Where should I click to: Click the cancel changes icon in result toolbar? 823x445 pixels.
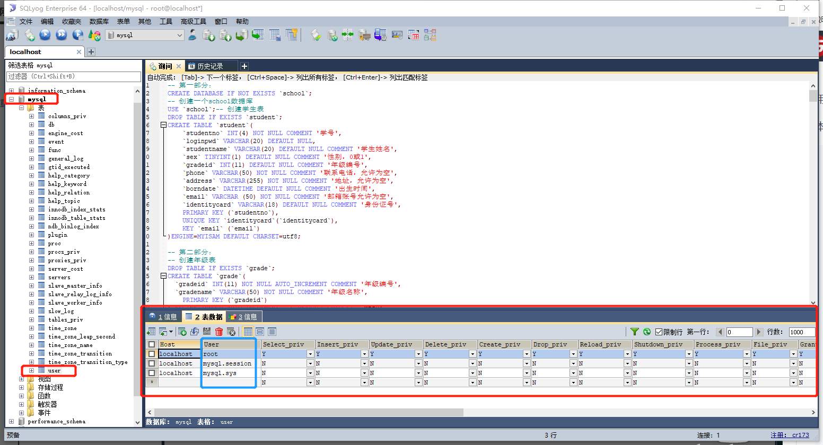231,332
